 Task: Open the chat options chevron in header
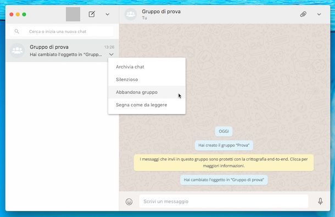[319, 14]
